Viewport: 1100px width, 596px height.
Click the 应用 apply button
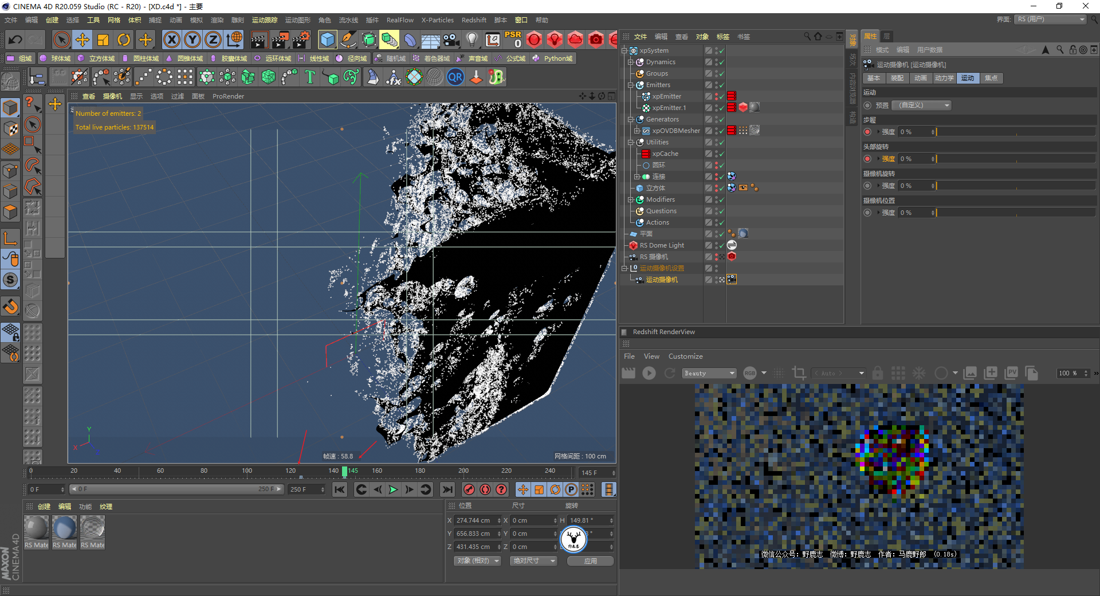[590, 561]
